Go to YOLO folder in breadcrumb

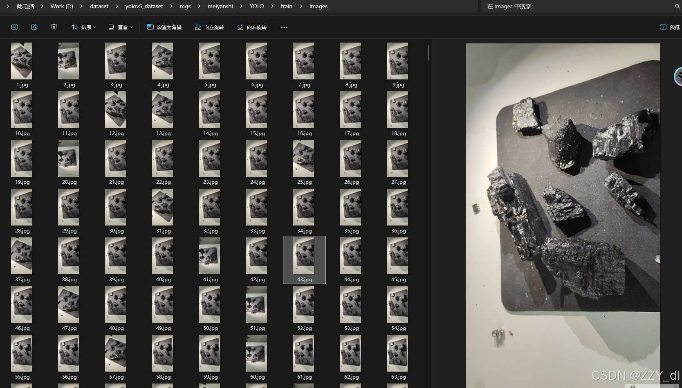[x=257, y=6]
